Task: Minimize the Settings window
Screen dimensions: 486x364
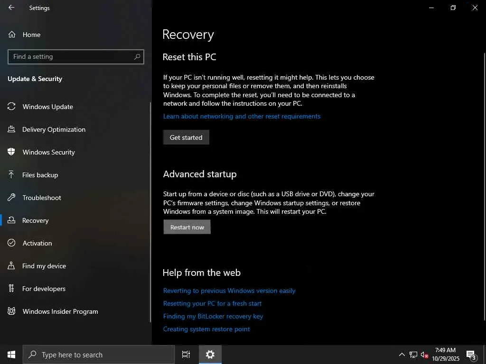Action: pos(431,8)
